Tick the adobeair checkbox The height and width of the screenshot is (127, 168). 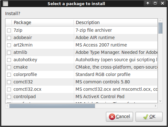[x=9, y=38]
